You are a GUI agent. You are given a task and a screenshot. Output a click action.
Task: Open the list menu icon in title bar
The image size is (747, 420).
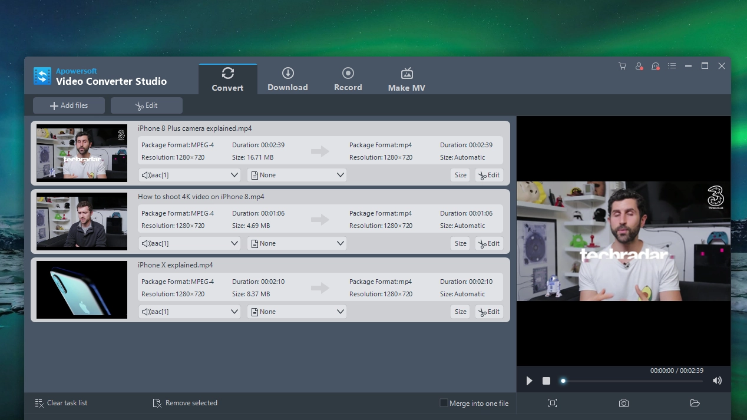pyautogui.click(x=672, y=66)
